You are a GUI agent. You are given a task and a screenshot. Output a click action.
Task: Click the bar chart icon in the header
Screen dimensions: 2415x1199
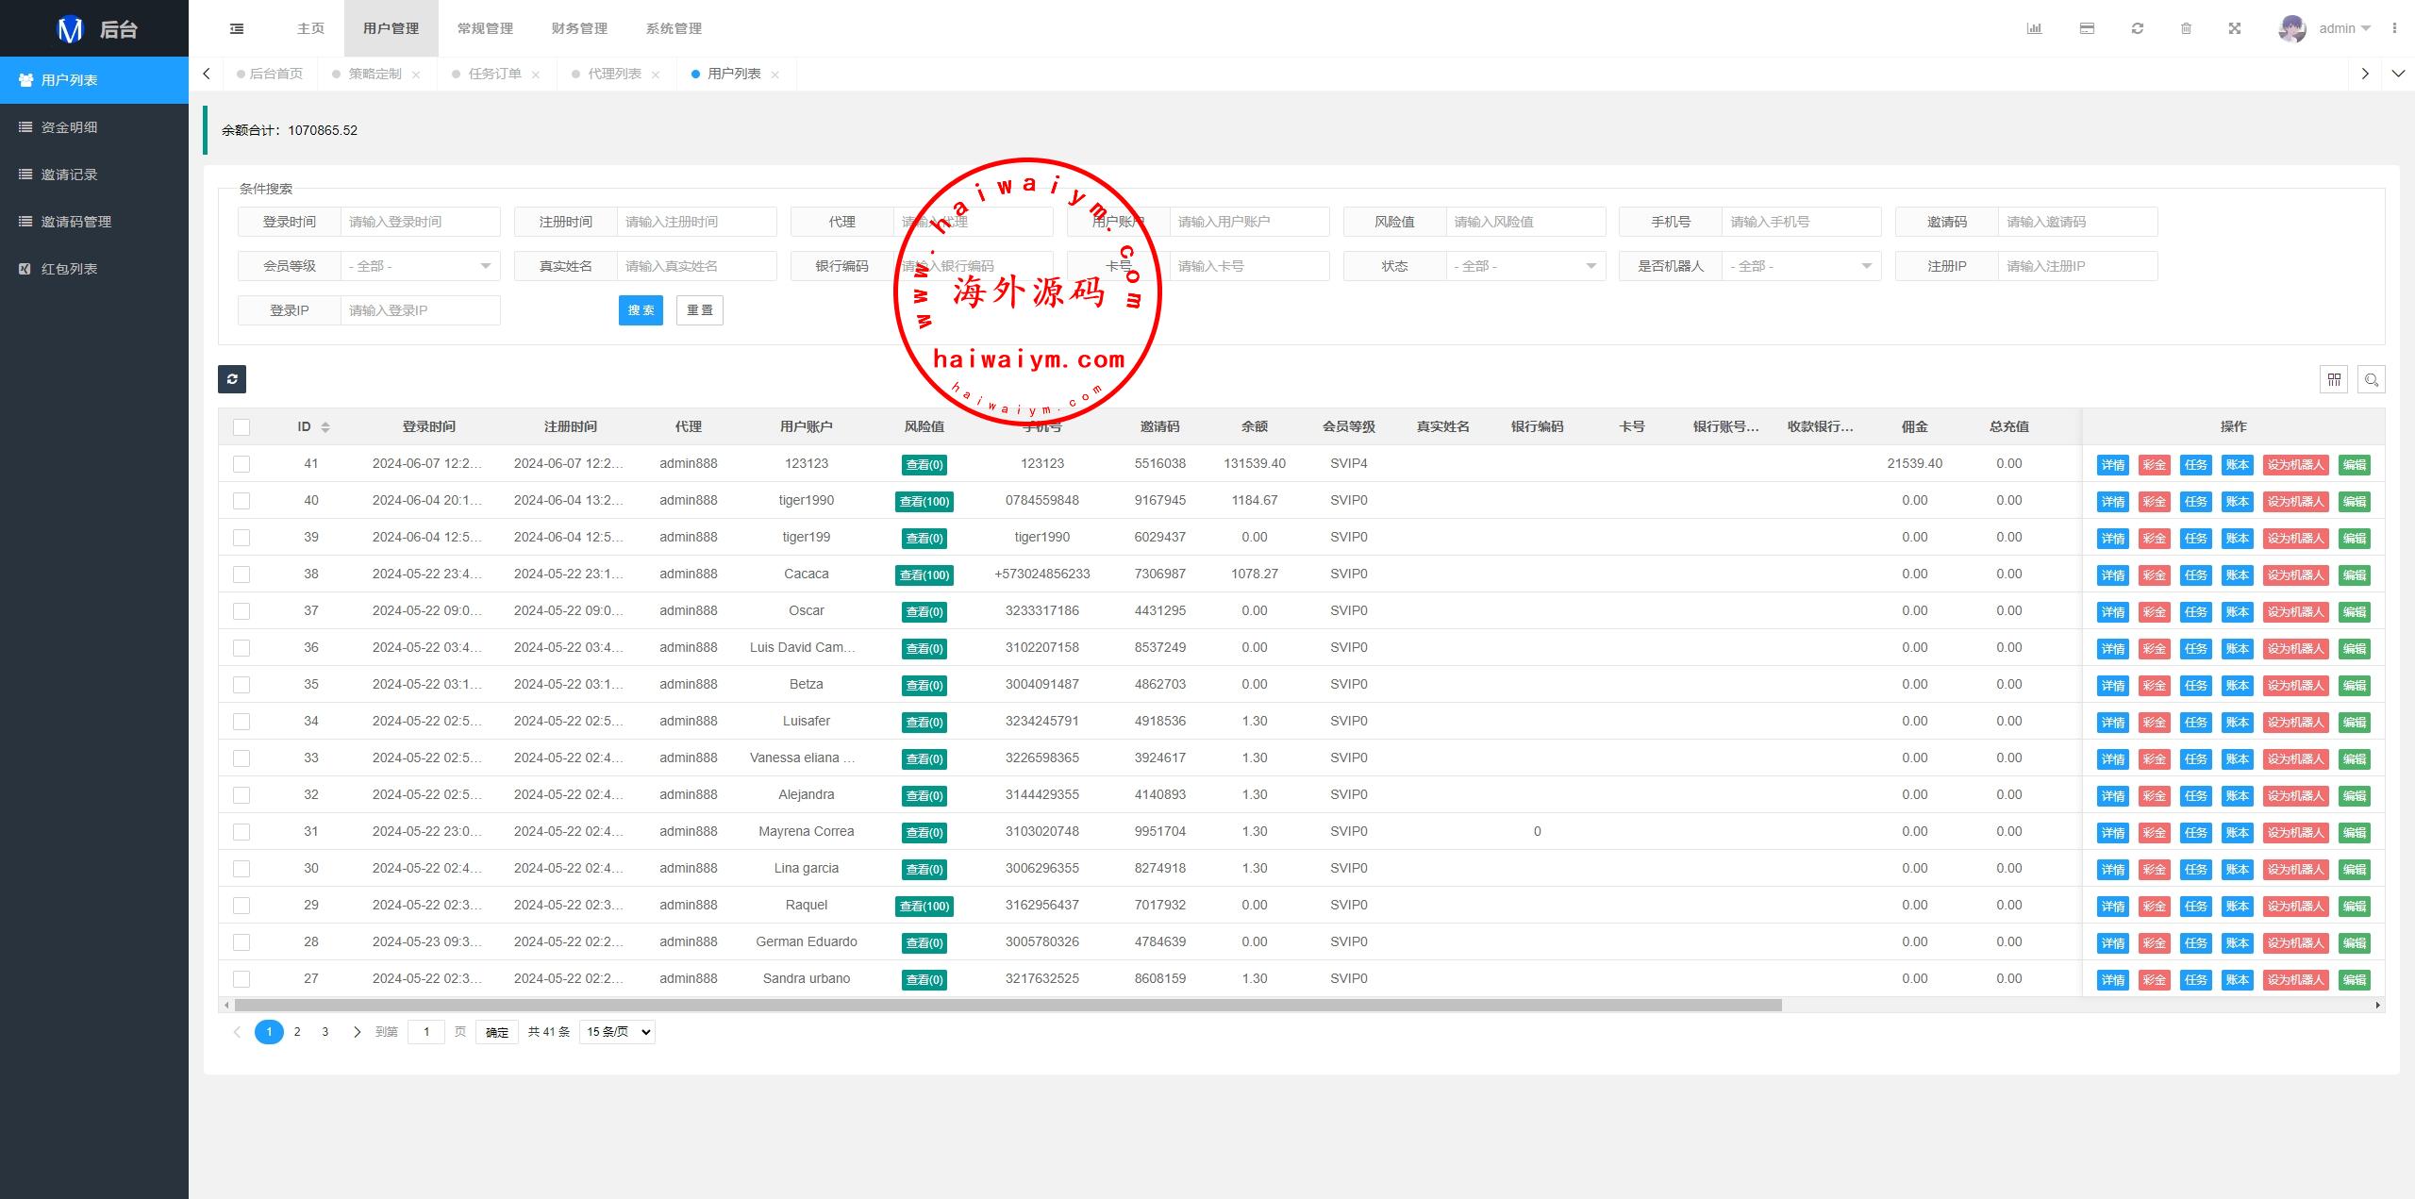tap(2034, 28)
